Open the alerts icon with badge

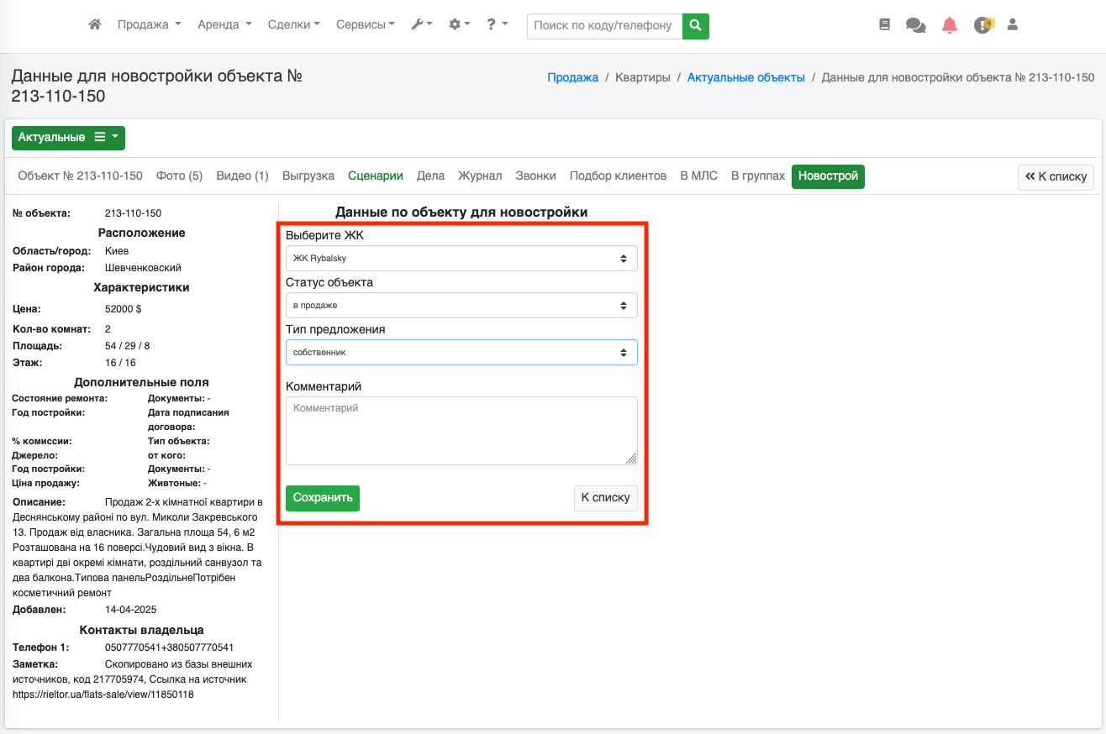point(982,25)
